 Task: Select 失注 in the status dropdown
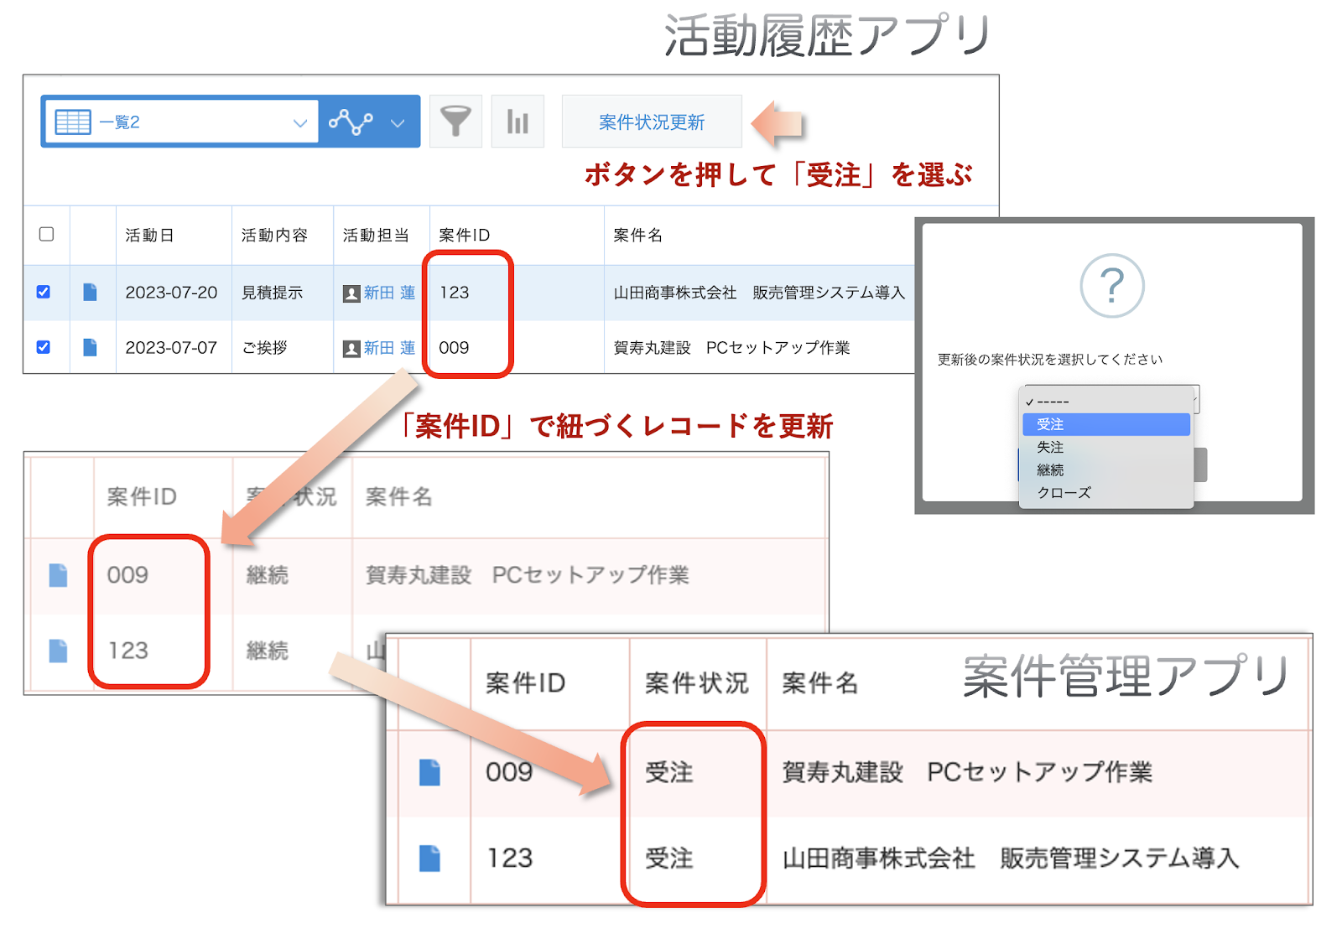[1105, 447]
